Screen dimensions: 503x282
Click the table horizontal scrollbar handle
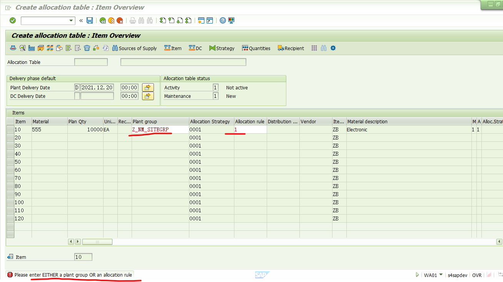click(97, 242)
